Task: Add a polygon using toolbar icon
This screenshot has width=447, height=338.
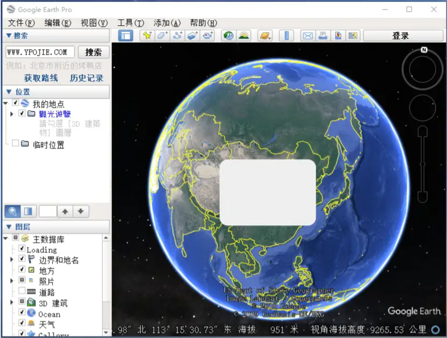Action: [x=162, y=36]
